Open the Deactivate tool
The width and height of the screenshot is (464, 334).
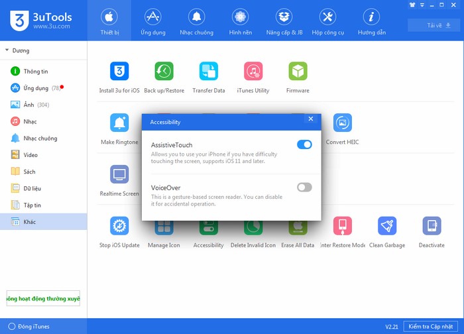point(432,226)
